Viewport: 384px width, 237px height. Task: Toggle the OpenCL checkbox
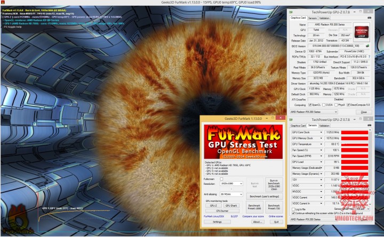tap(310, 105)
